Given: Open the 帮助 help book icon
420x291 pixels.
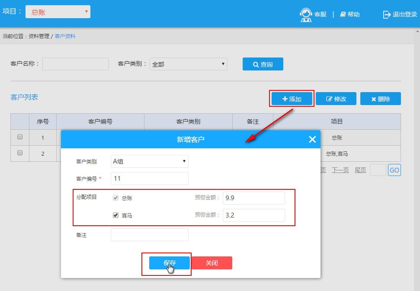Looking at the screenshot, I should (x=343, y=14).
